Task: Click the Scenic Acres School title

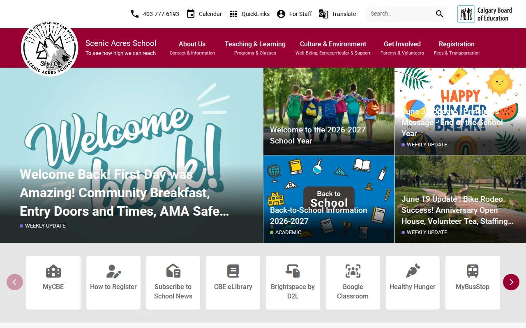Action: [x=121, y=43]
